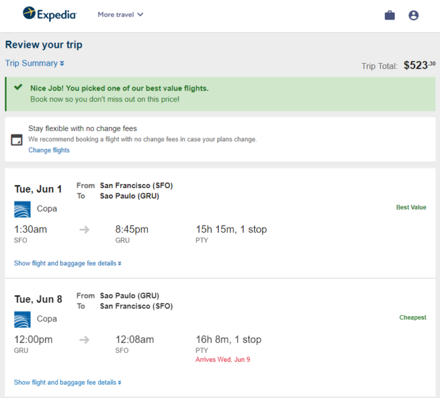Open the More travel dropdown
The height and width of the screenshot is (398, 440).
click(120, 14)
